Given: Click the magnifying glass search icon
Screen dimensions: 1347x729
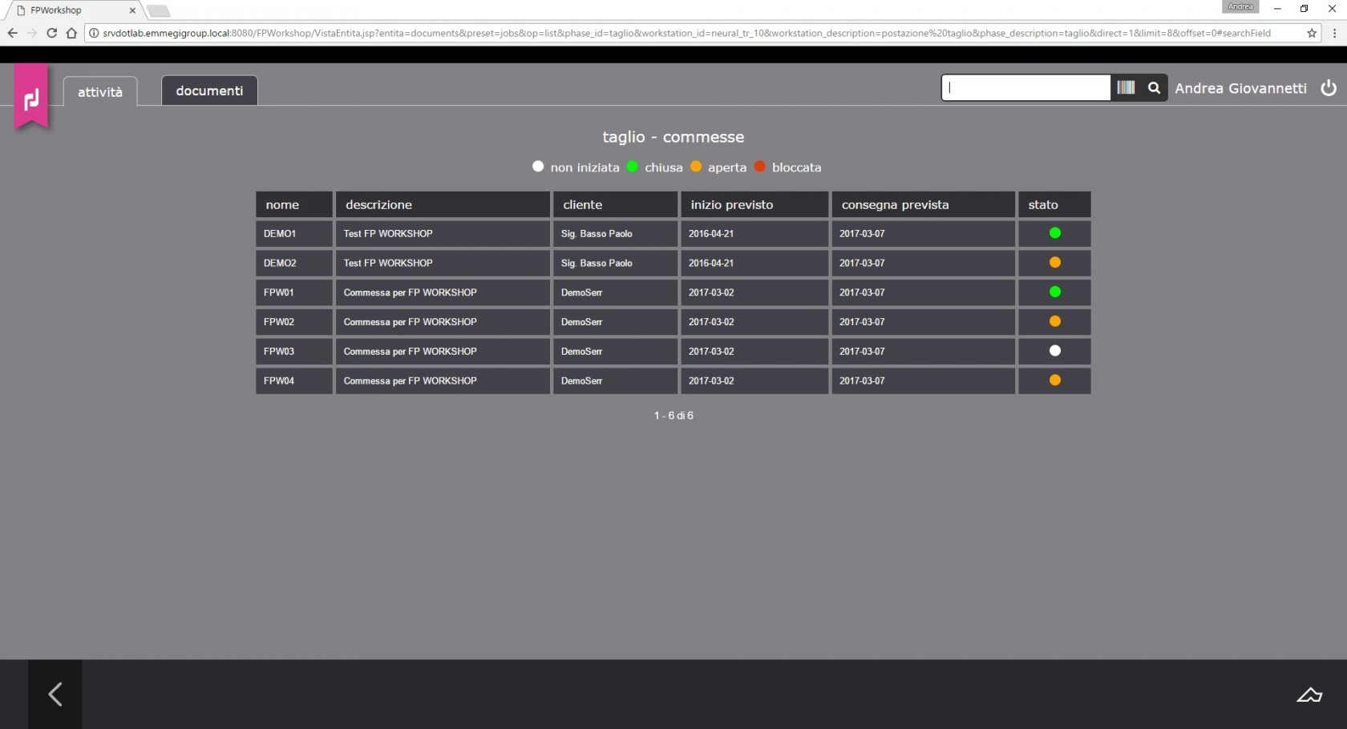Looking at the screenshot, I should (1154, 87).
